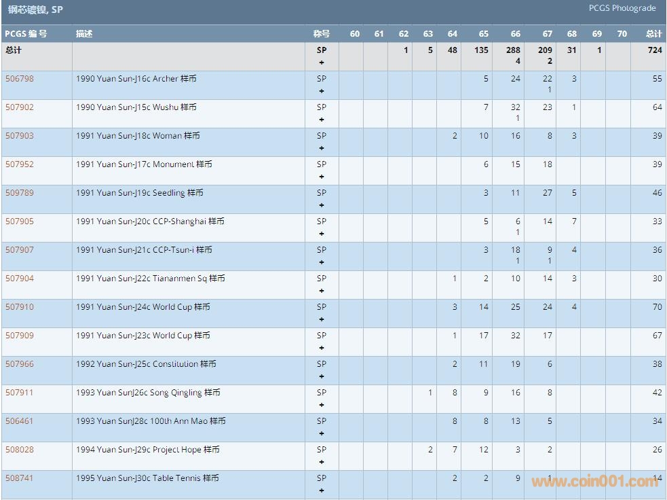This screenshot has height=500, width=667.
Task: Expand the plus in the totals row
Action: [x=322, y=62]
